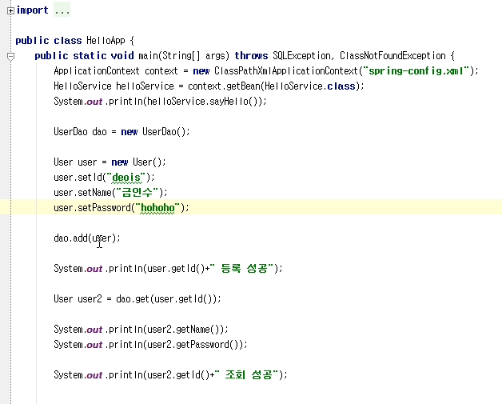Collapse the main method with its gutter fold icon
The height and width of the screenshot is (404, 502).
click(x=10, y=57)
